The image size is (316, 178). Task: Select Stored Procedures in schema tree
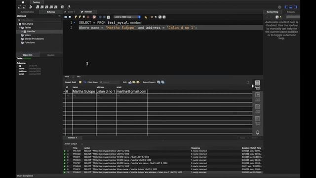point(34,39)
